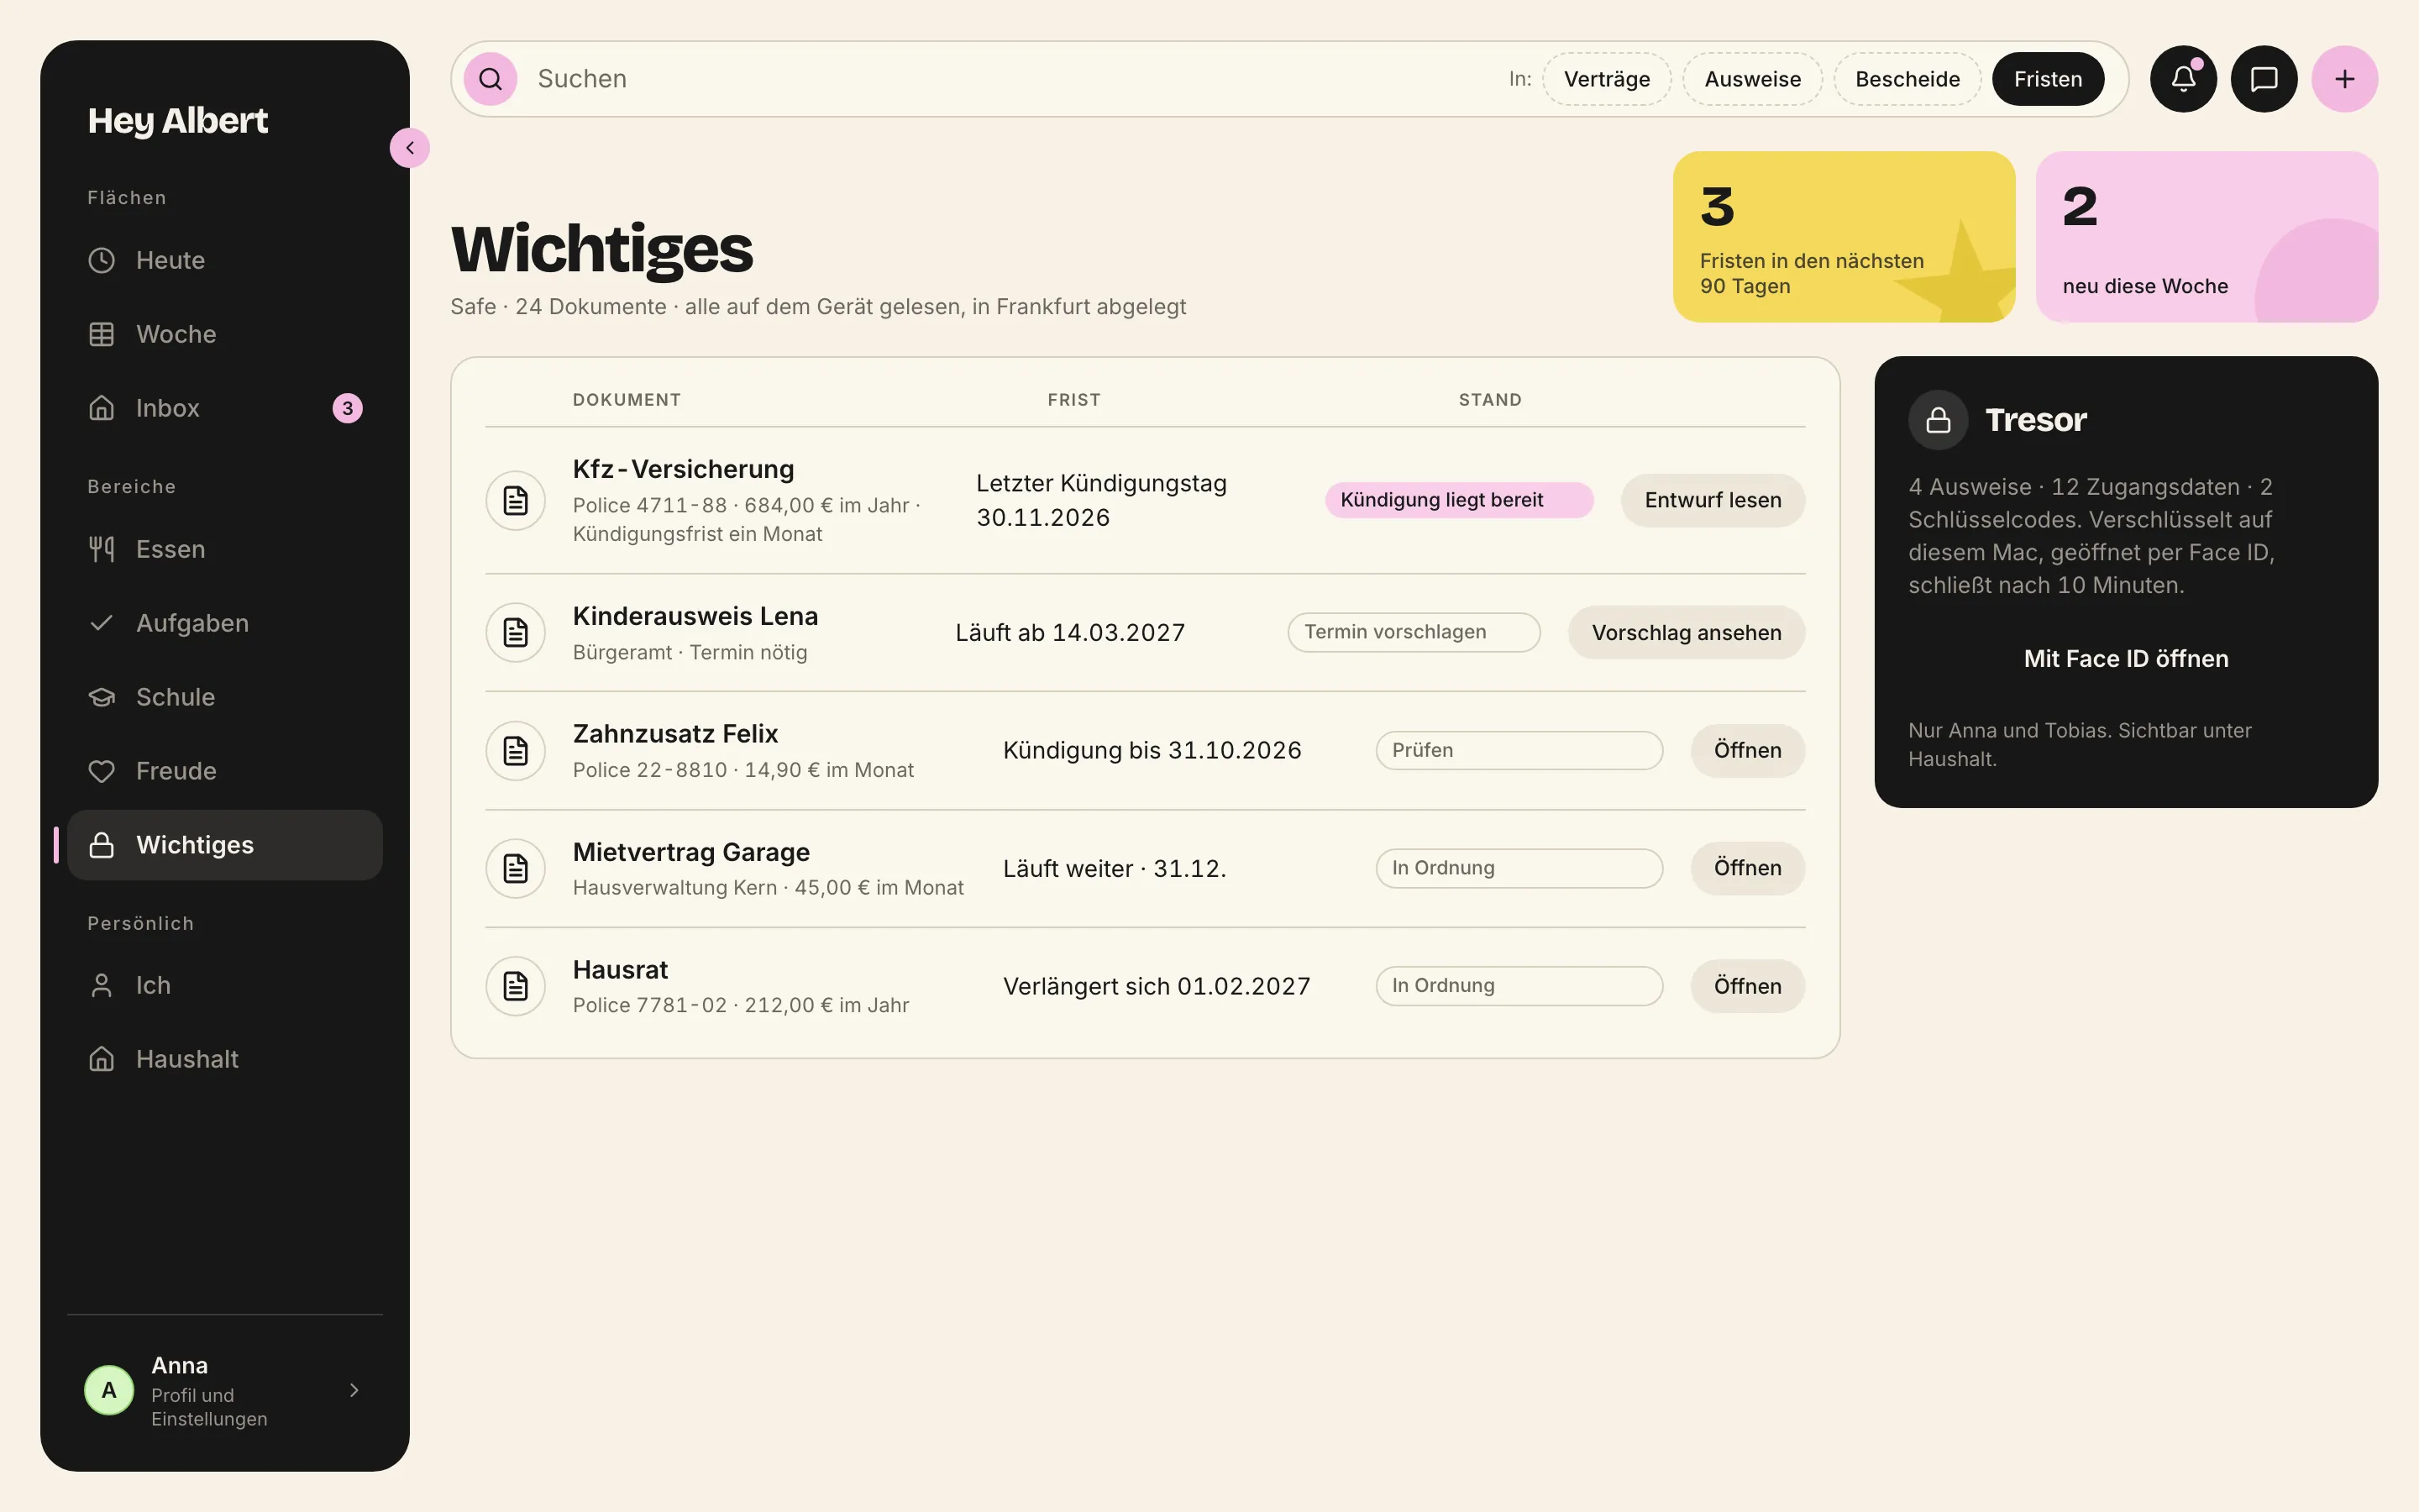This screenshot has height=1512, width=2419.
Task: Open the Ich personal page
Action: [x=225, y=985]
